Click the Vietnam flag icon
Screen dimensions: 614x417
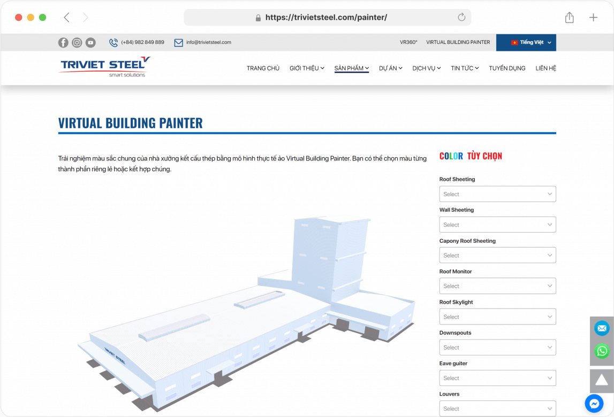514,43
